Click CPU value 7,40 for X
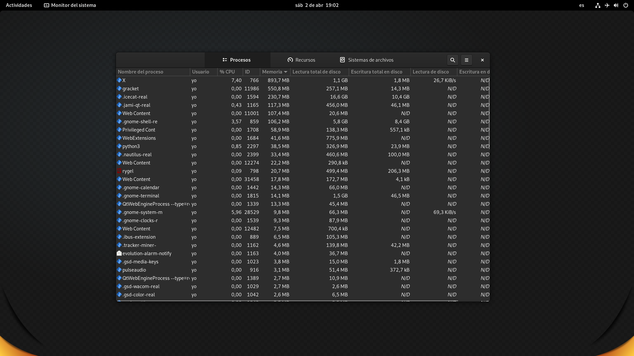This screenshot has height=356, width=634. pyautogui.click(x=236, y=80)
